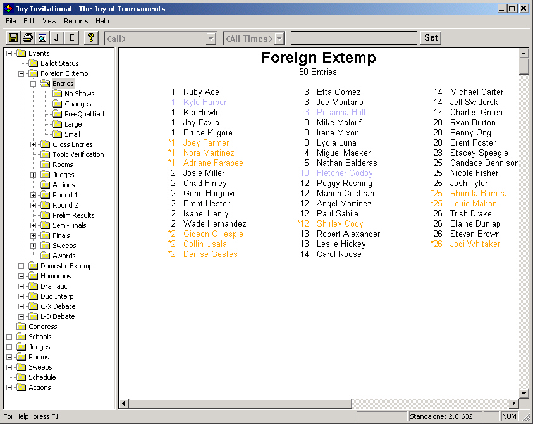Viewport: 533px width, 424px height.
Task: Select the Prelim Results tree item
Action: pyautogui.click(x=73, y=215)
